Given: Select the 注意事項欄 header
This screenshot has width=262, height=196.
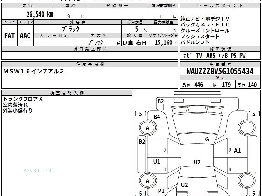Looking at the screenshot, I should (90, 64).
